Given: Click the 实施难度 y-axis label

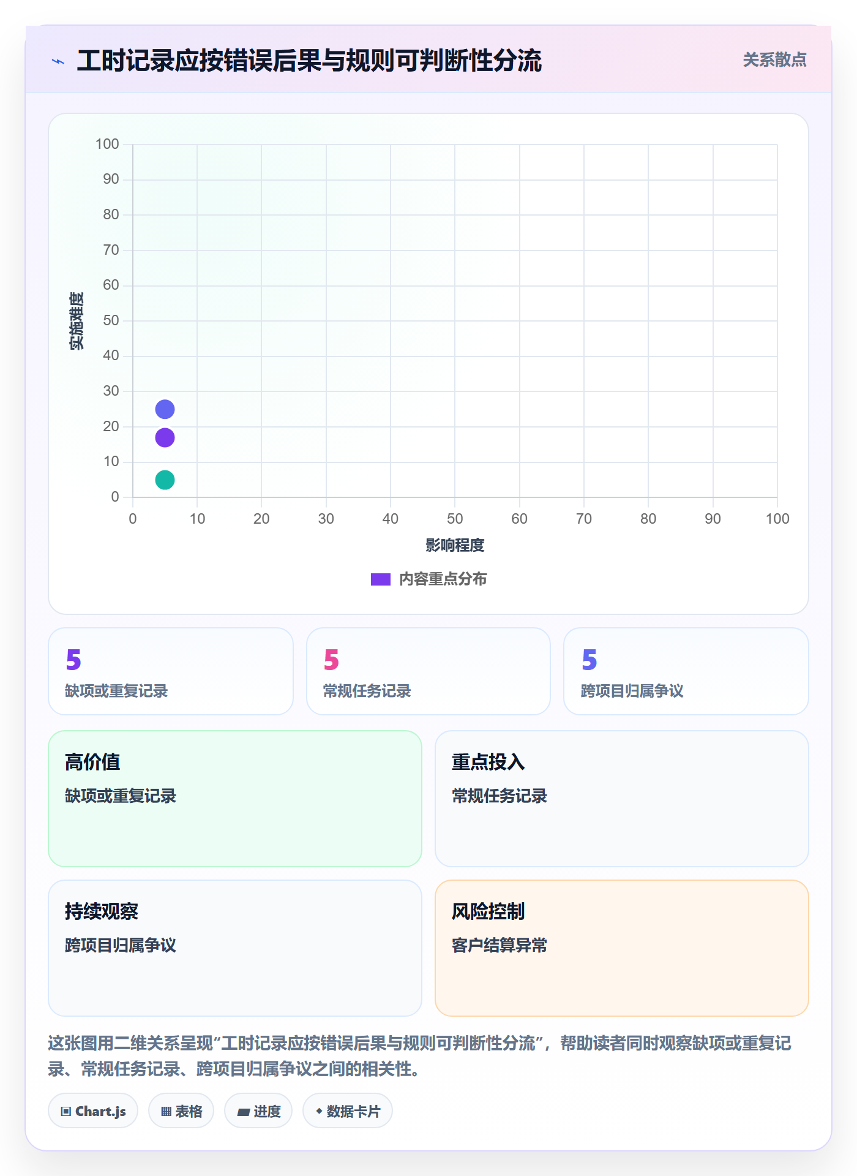Looking at the screenshot, I should (x=77, y=320).
